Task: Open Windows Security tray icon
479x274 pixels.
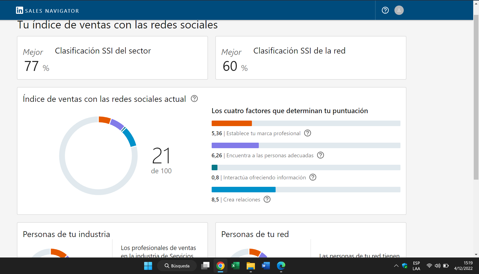Action: (x=405, y=266)
